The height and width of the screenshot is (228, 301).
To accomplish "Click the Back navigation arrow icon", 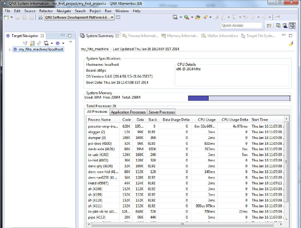I will click(253, 17).
